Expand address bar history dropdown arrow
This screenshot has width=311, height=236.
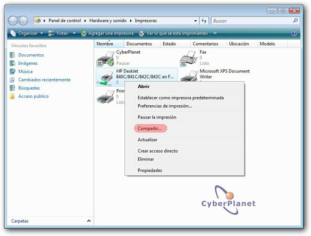195,21
